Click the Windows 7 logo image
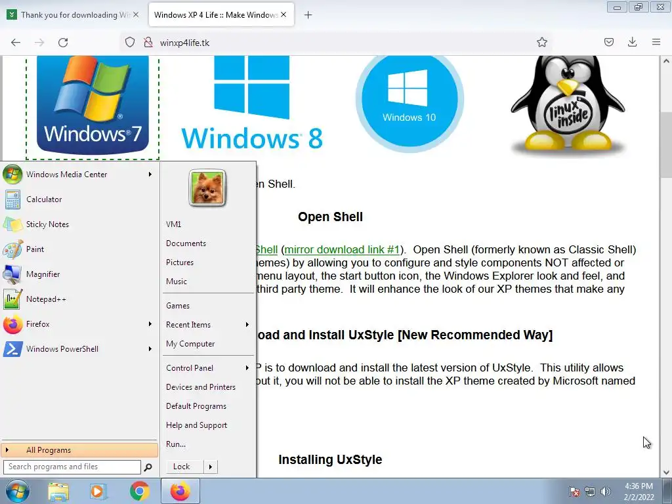Viewport: 672px width, 504px height. point(93,105)
